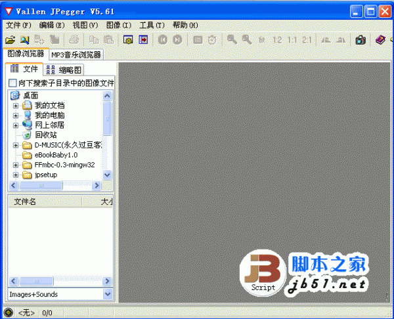Click the camera screen capture icon
Viewport: 394px width, 319px height.
point(361,40)
